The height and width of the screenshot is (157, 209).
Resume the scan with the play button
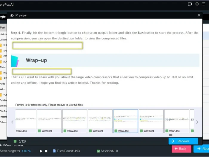coord(41,151)
